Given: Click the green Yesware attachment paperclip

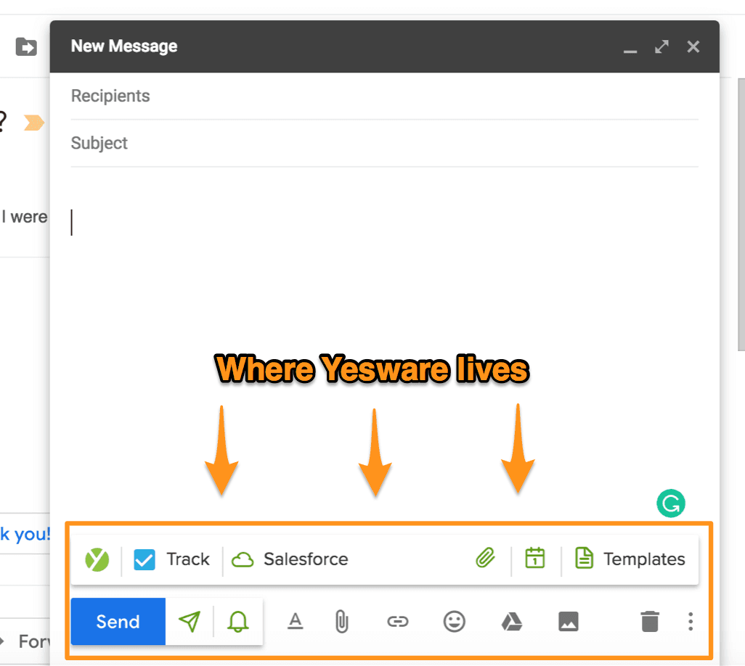Looking at the screenshot, I should tap(485, 559).
